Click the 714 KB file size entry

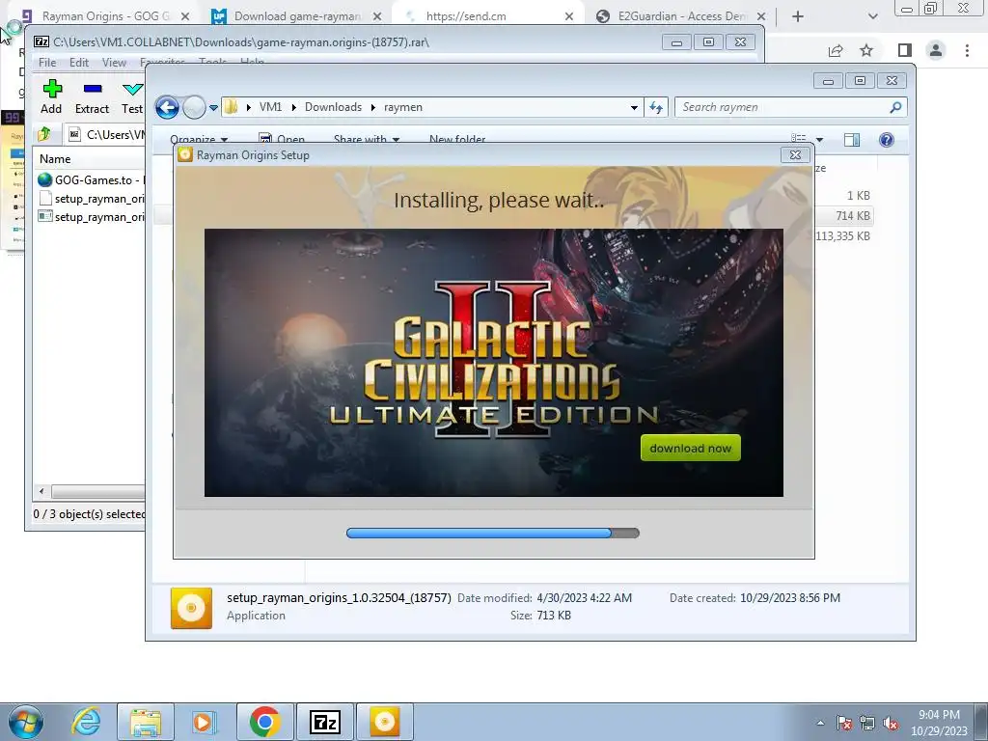coord(853,215)
